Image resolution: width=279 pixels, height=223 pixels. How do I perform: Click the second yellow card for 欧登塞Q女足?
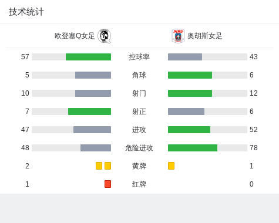point(107,166)
